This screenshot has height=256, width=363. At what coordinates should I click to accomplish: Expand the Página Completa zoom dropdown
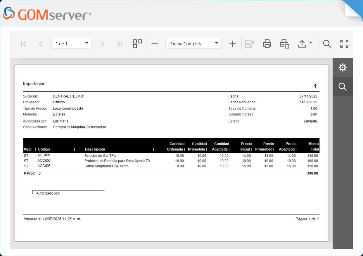[193, 43]
